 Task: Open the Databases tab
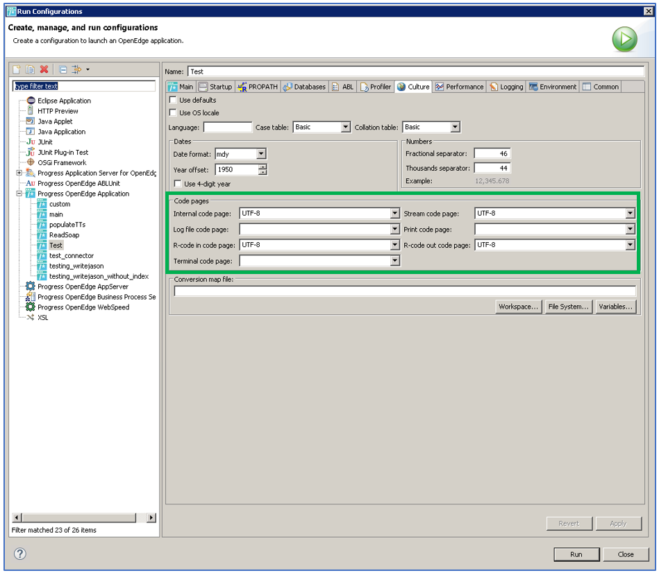[305, 87]
